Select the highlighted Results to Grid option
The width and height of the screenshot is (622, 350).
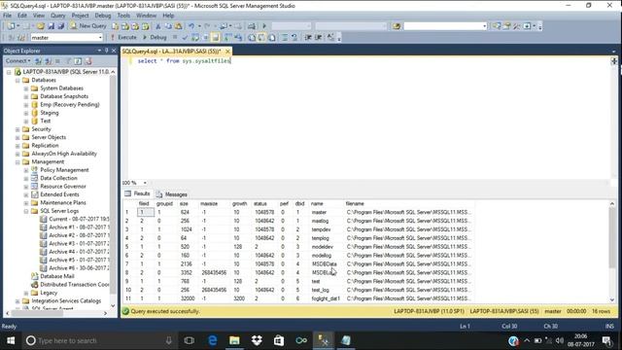(x=261, y=37)
